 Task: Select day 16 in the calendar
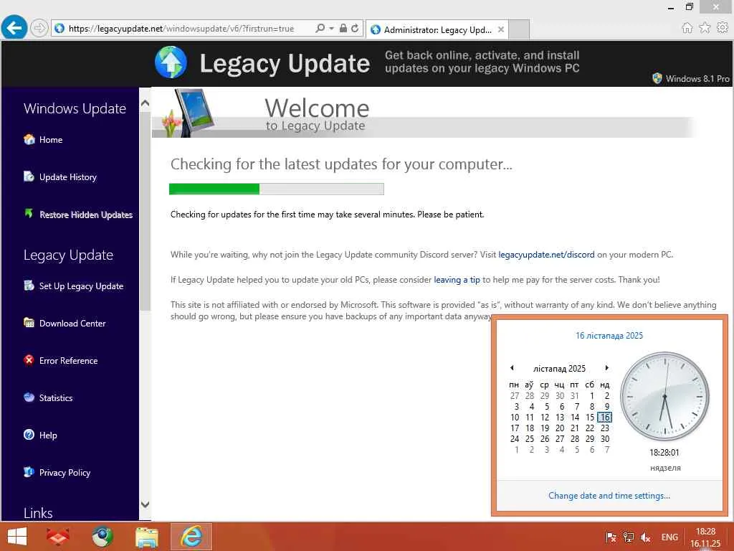tap(605, 417)
